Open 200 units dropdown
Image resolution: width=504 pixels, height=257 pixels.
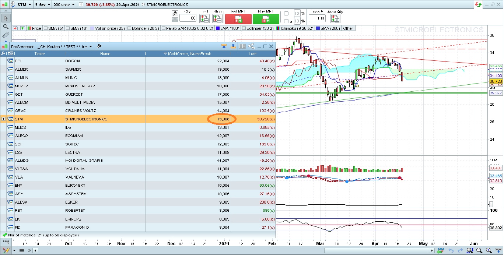(x=64, y=4)
